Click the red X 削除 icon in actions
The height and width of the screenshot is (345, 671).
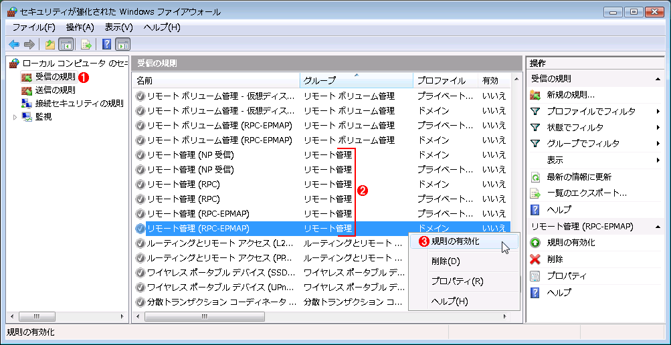[535, 259]
